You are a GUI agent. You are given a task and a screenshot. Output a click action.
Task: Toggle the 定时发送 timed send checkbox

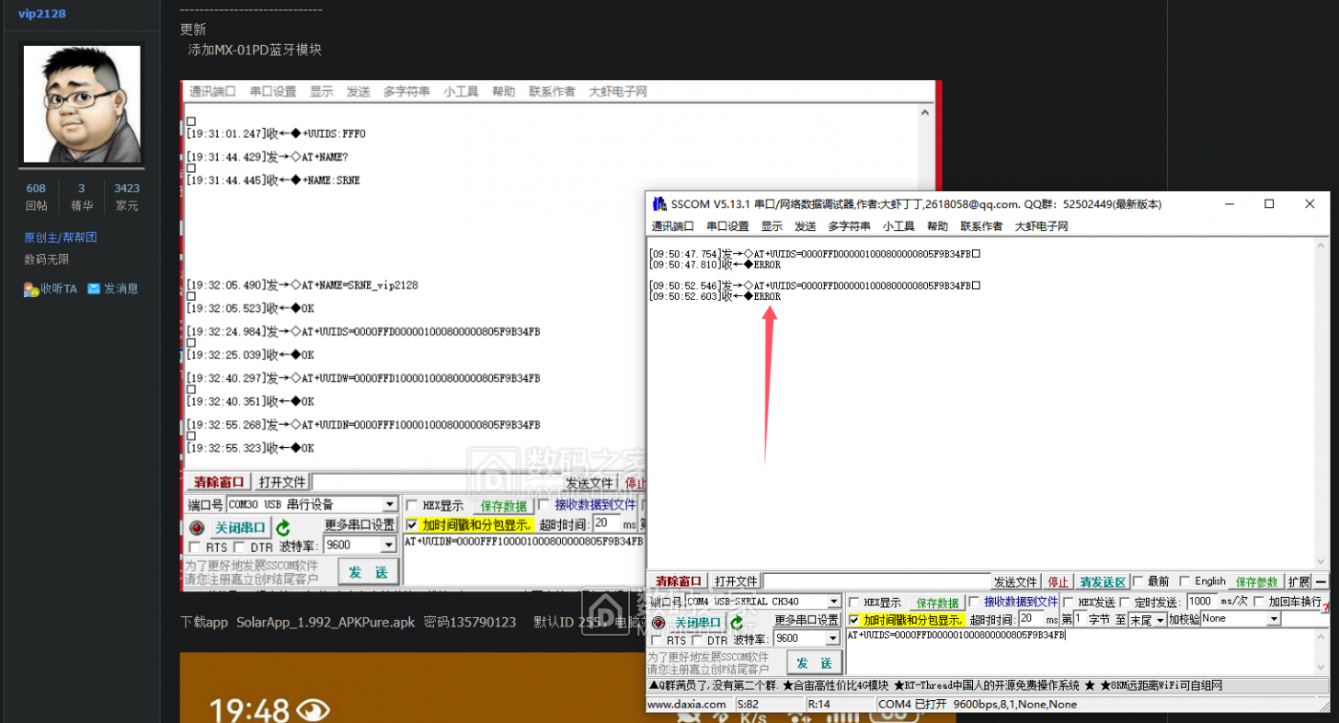coord(1124,602)
